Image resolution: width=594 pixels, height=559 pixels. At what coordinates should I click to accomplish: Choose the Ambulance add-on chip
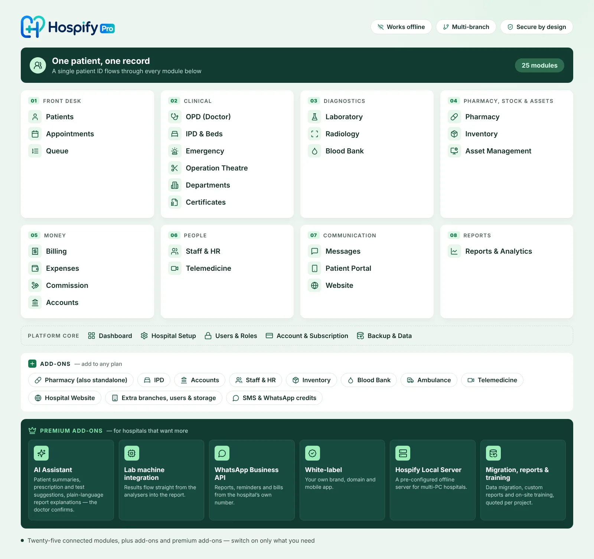click(429, 380)
